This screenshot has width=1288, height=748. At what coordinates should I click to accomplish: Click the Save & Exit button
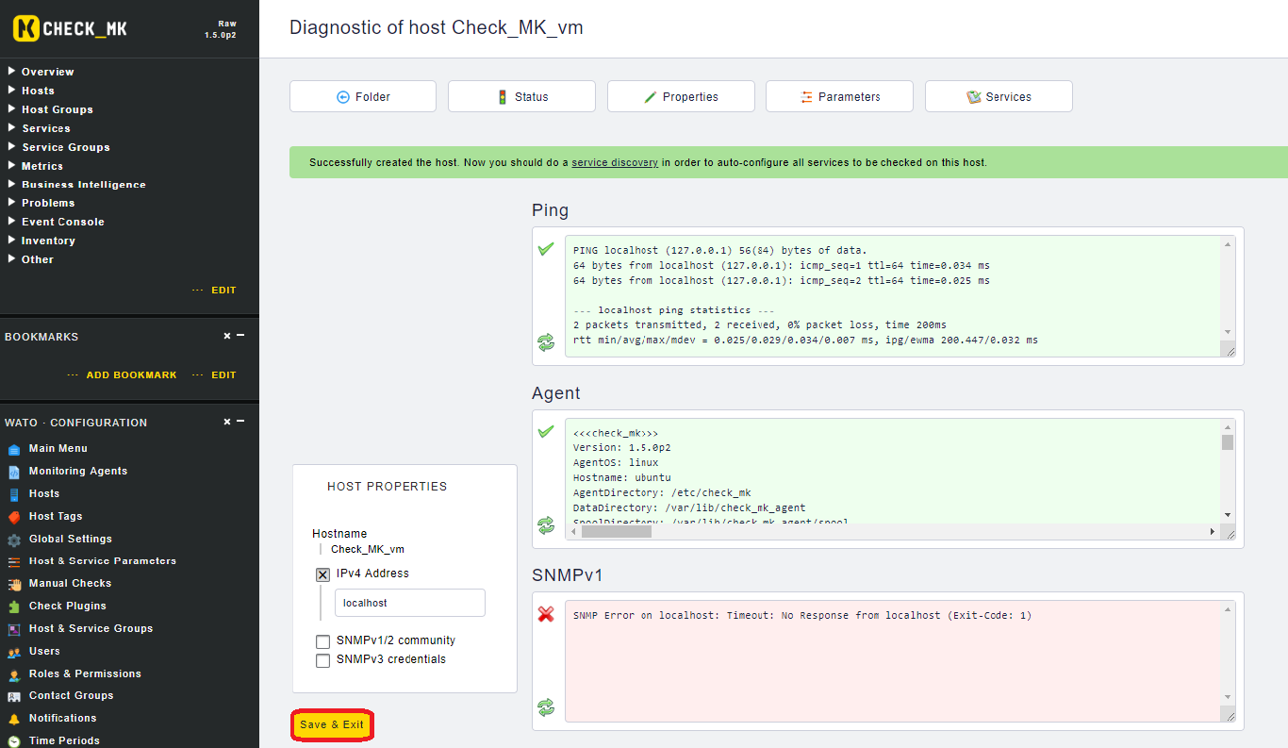[332, 724]
